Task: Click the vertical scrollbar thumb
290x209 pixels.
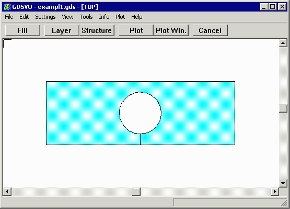Action: [283, 108]
